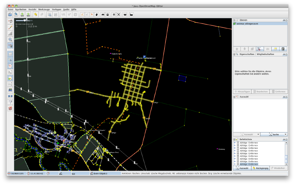The width and height of the screenshot is (295, 185).
Task: Open the Werkzeuge menu
Action: coord(44,9)
